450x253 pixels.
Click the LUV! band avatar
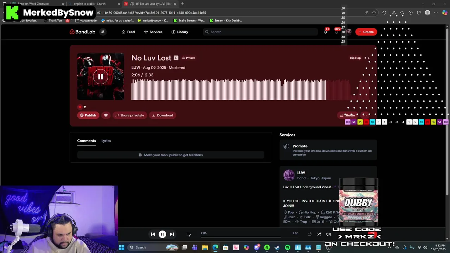pos(289,175)
